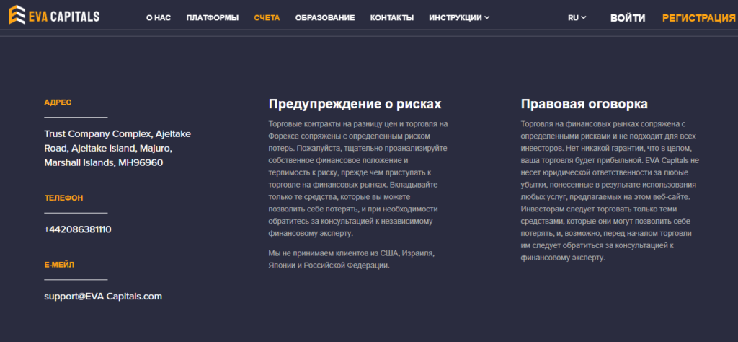The height and width of the screenshot is (342, 738).
Task: Click the support@EVA Capitals.com email
Action: (x=103, y=297)
